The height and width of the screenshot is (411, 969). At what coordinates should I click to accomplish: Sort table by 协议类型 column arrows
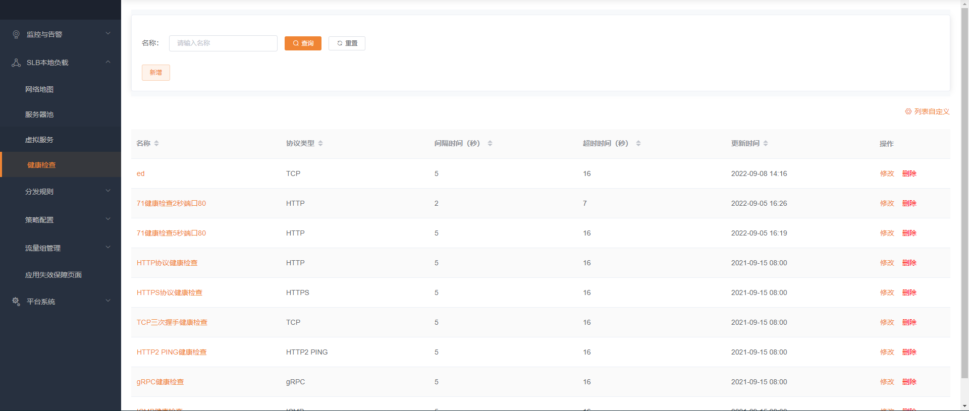(320, 144)
